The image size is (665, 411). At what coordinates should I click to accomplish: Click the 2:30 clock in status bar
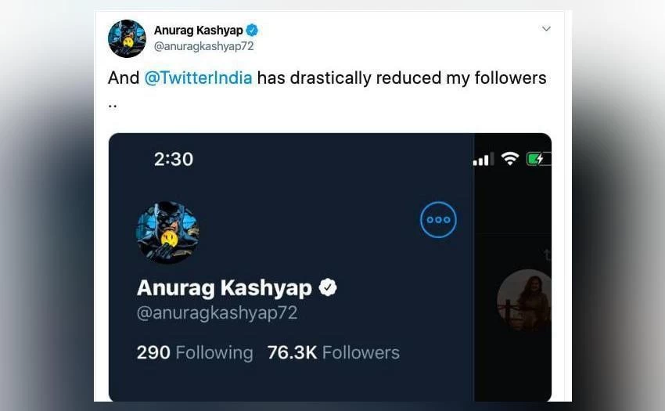(x=174, y=159)
